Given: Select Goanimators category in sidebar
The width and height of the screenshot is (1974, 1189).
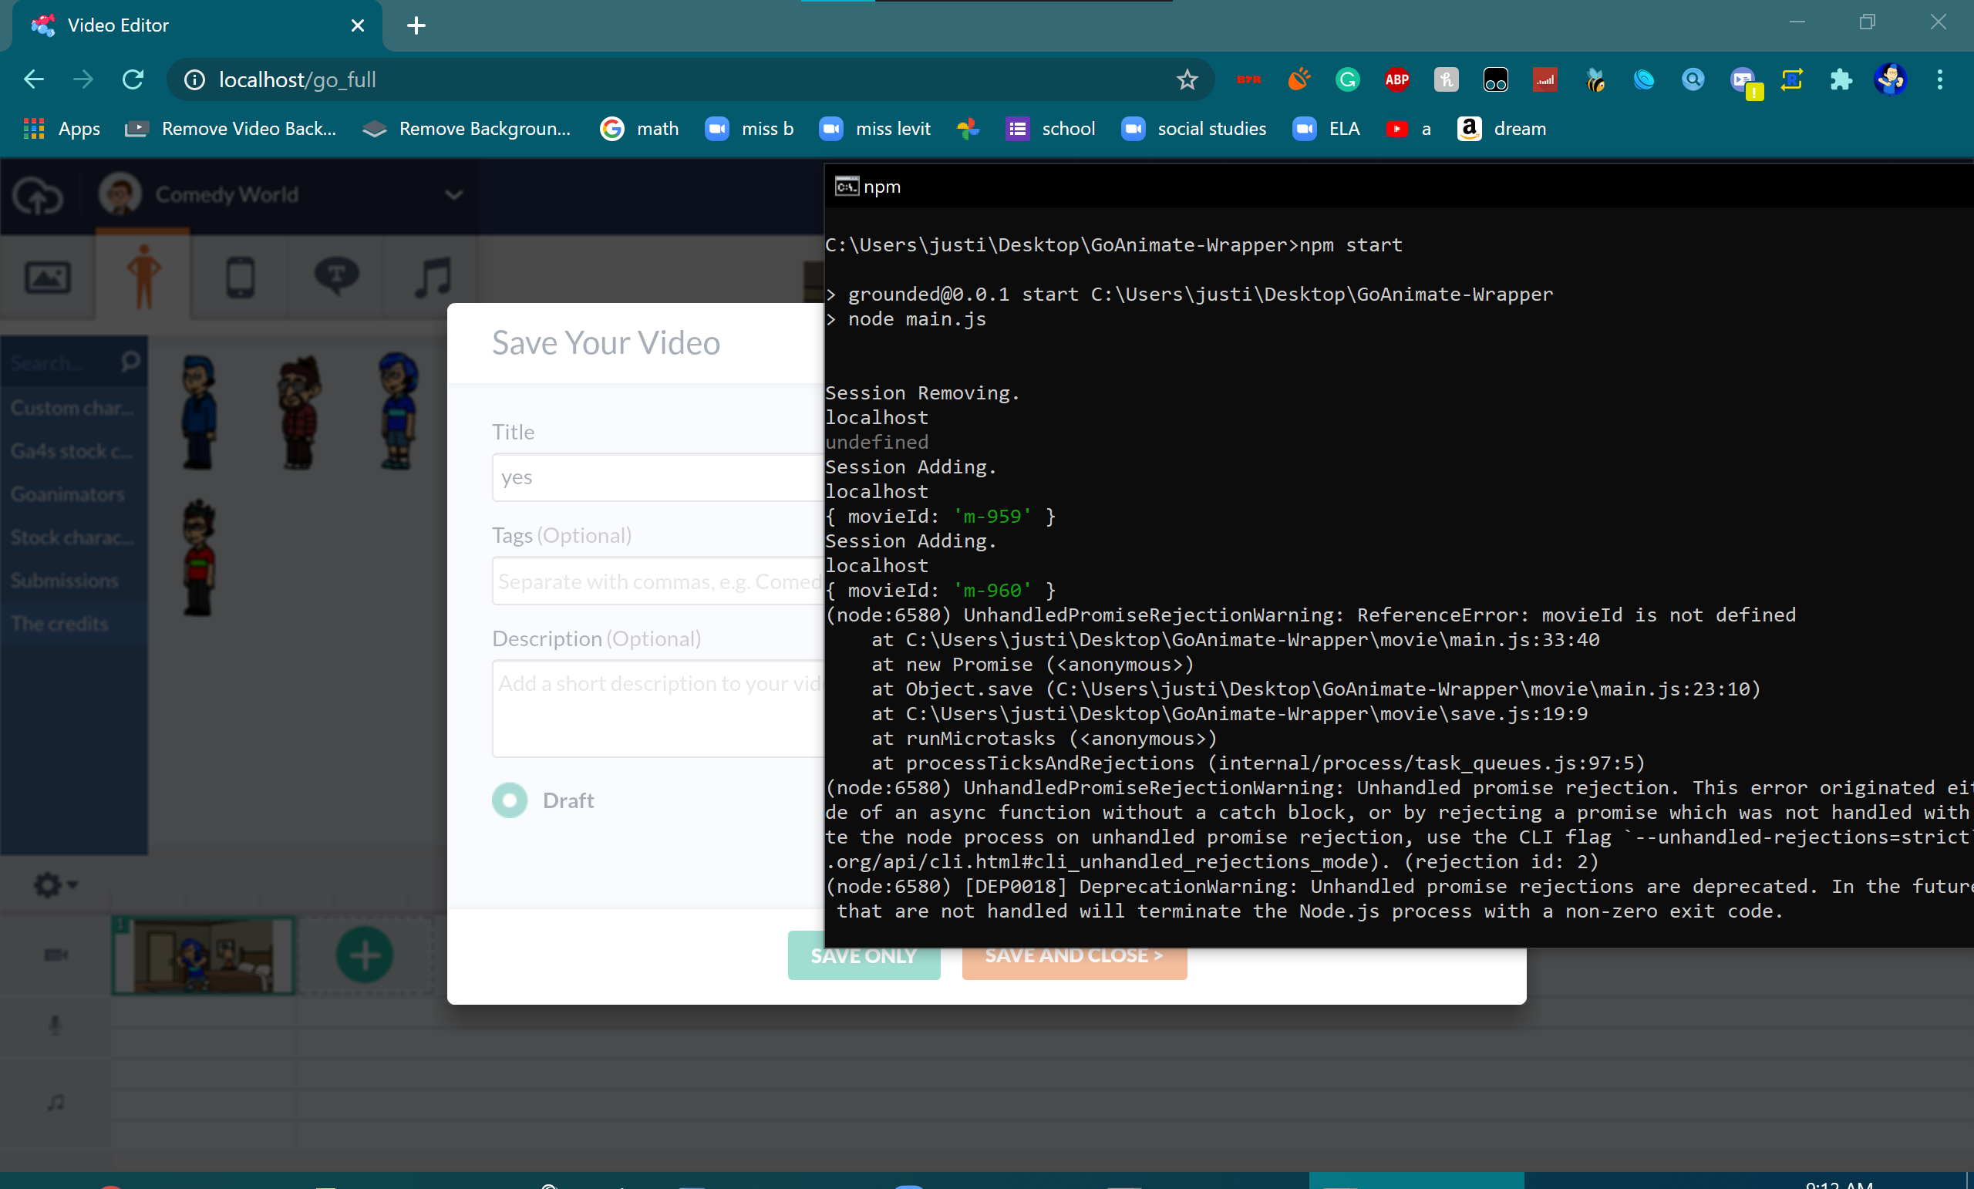Looking at the screenshot, I should coord(68,494).
